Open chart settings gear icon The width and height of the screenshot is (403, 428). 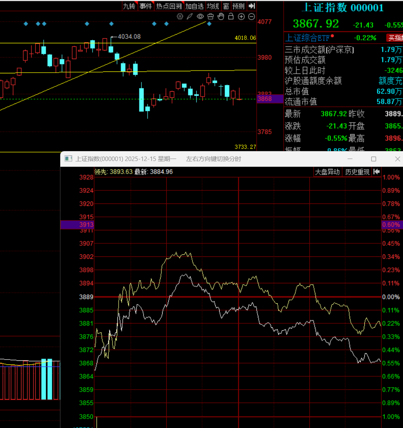[x=180, y=16]
